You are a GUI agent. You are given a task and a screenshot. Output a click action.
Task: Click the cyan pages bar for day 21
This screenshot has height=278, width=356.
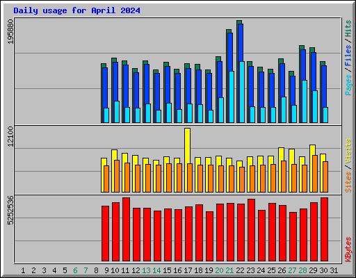click(232, 97)
